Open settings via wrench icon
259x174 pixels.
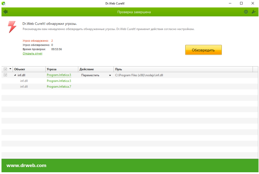pyautogui.click(x=253, y=12)
